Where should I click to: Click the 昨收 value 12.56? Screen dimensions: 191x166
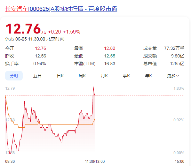click(40, 56)
